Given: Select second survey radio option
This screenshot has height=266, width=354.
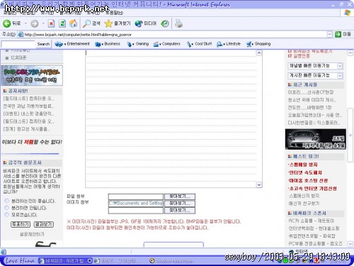Looking at the screenshot, I should [7, 208].
